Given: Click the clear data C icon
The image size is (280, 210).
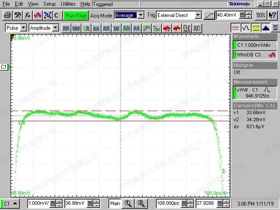Looking at the screenshot, I should click(56, 15).
